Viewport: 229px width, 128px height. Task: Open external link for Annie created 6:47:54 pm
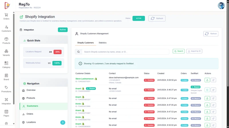[213, 118]
